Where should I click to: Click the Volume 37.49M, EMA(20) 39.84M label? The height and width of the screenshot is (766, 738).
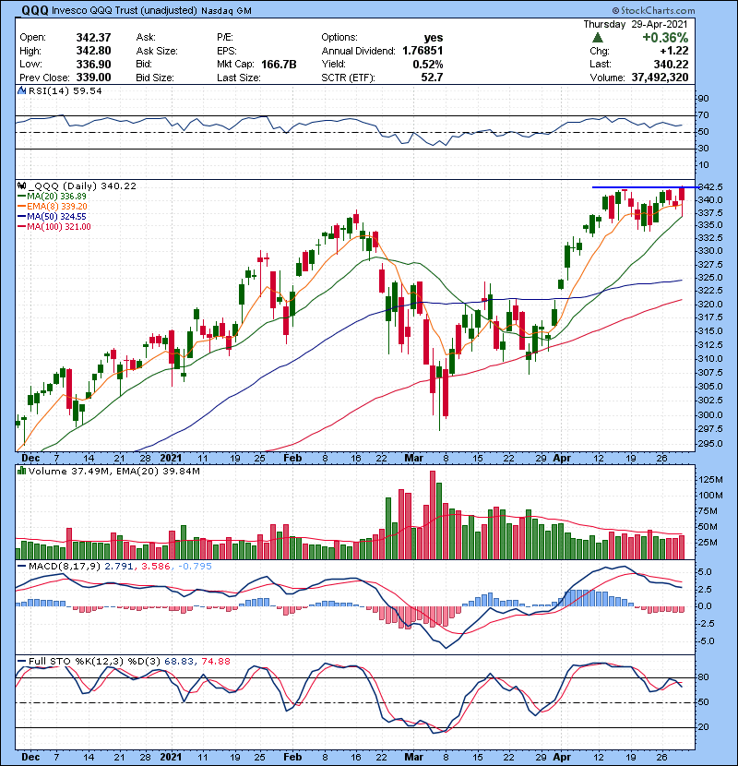tap(113, 472)
